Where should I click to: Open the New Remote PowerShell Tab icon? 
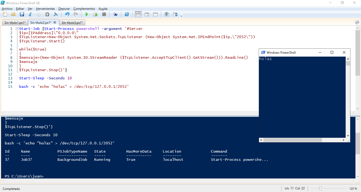(x=115, y=14)
